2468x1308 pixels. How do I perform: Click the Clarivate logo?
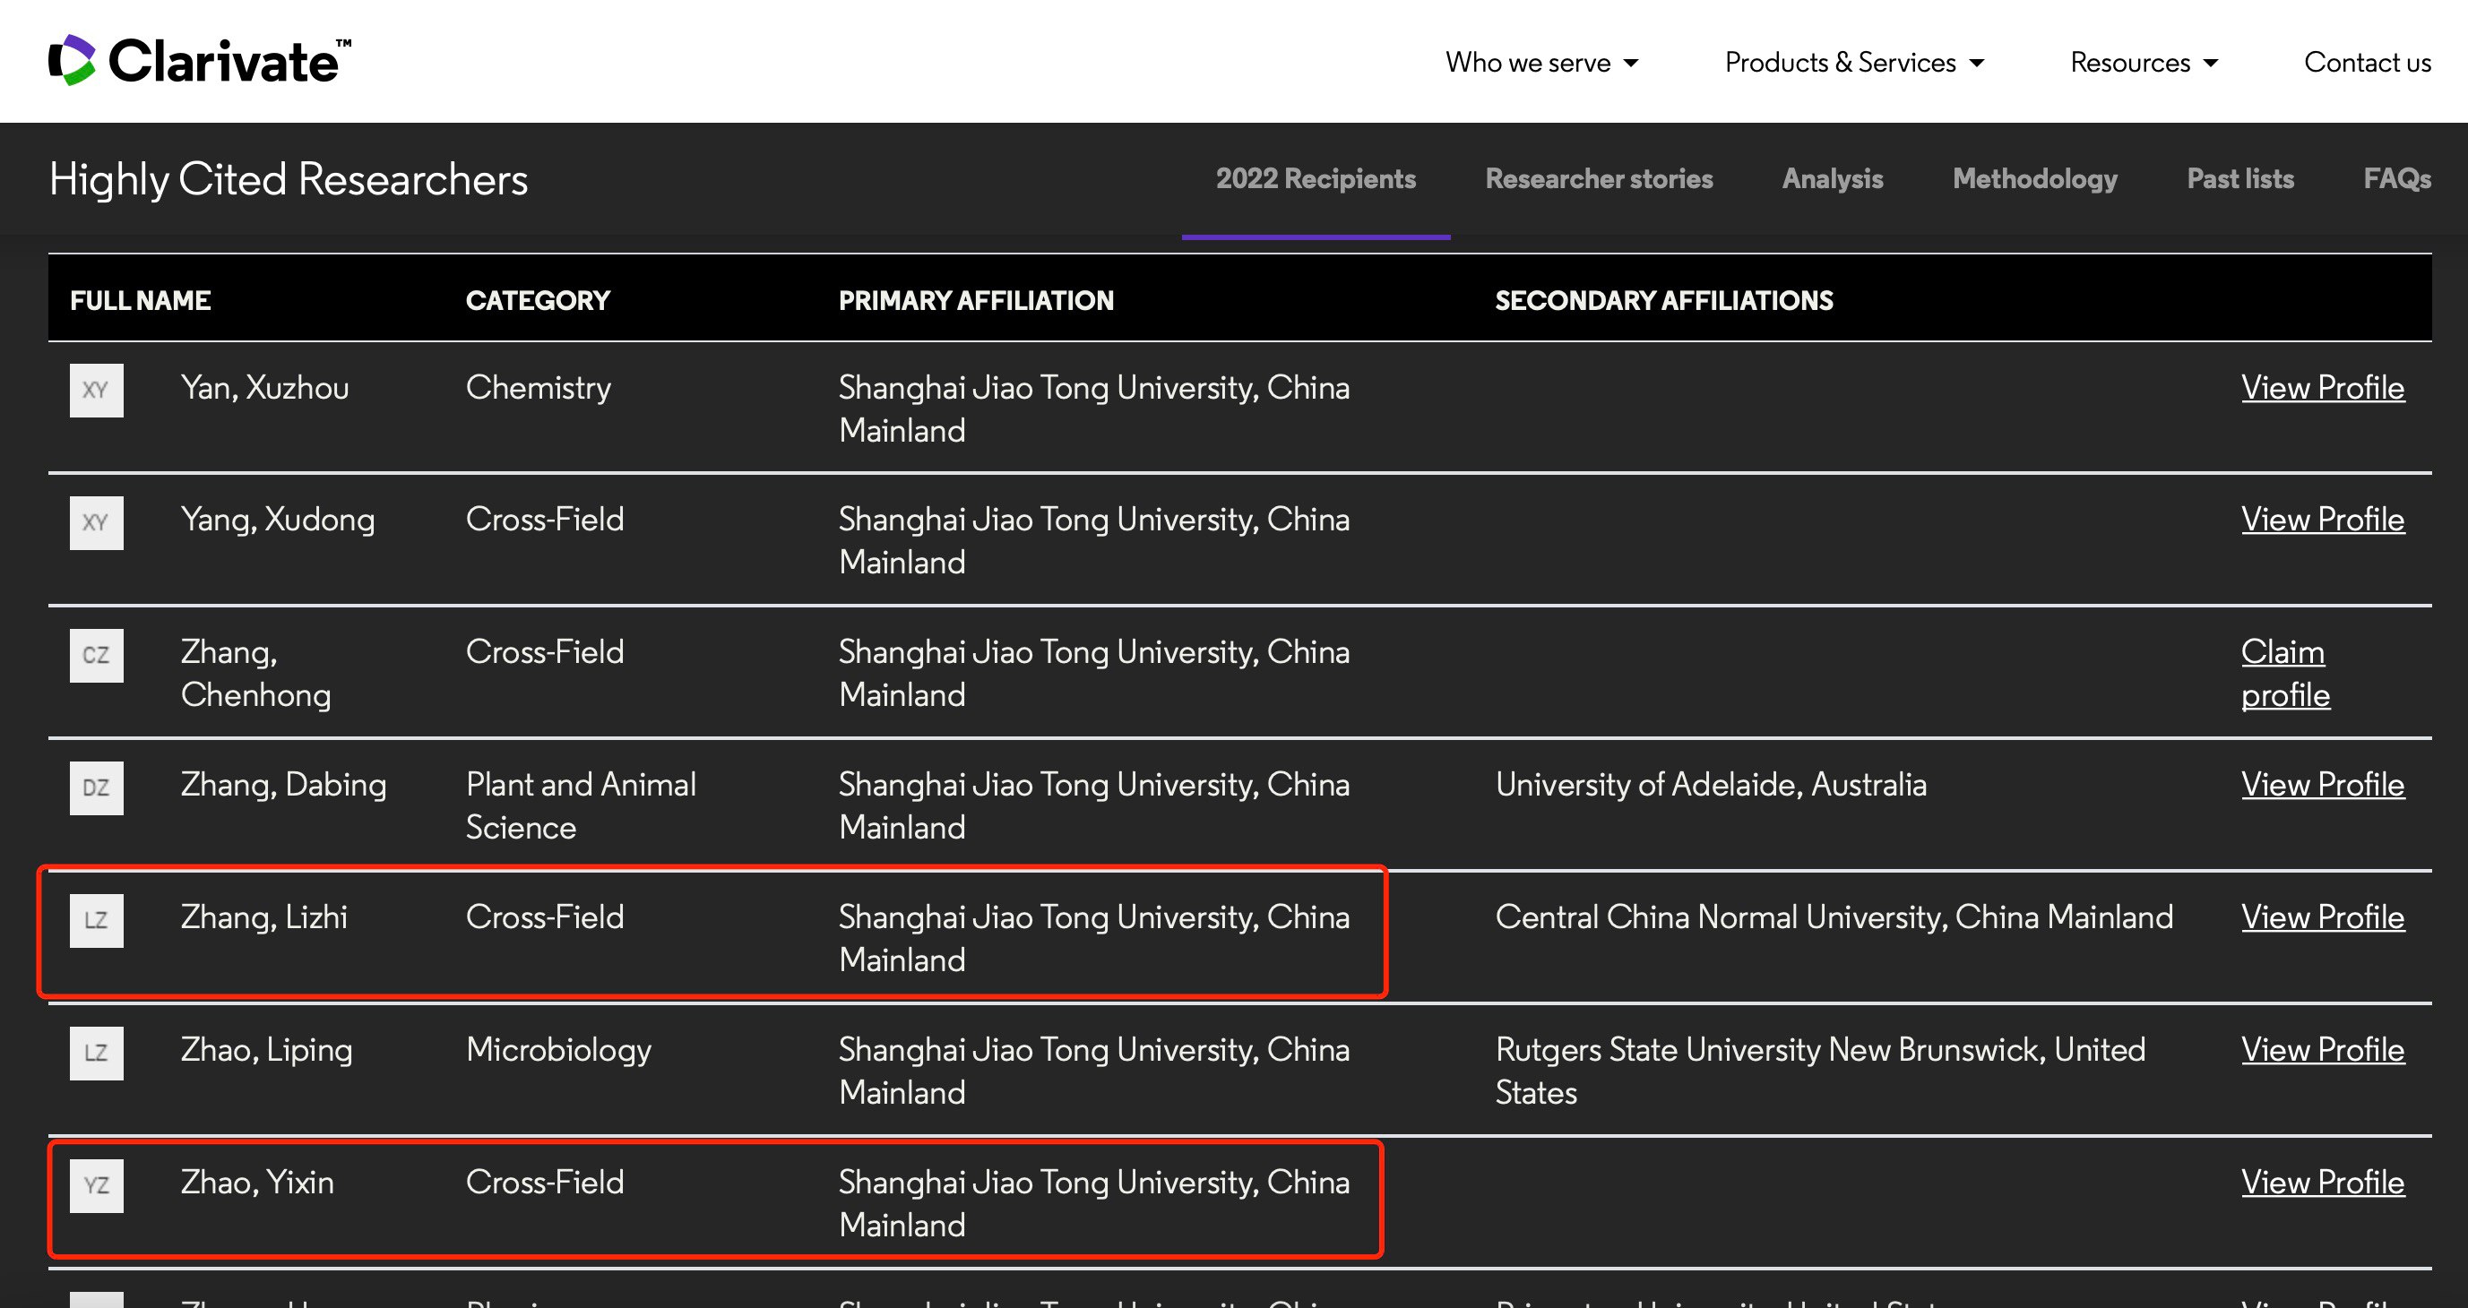[x=199, y=61]
